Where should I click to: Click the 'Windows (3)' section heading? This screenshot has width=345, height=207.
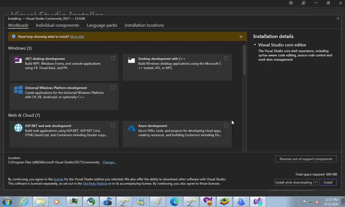click(x=20, y=48)
